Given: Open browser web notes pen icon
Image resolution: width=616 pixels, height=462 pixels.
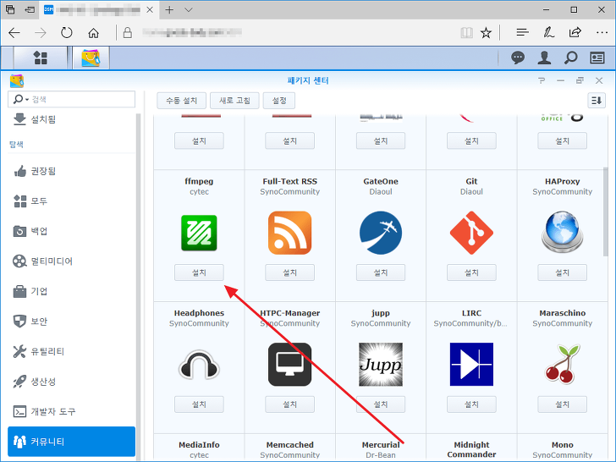Looking at the screenshot, I should click(x=548, y=32).
